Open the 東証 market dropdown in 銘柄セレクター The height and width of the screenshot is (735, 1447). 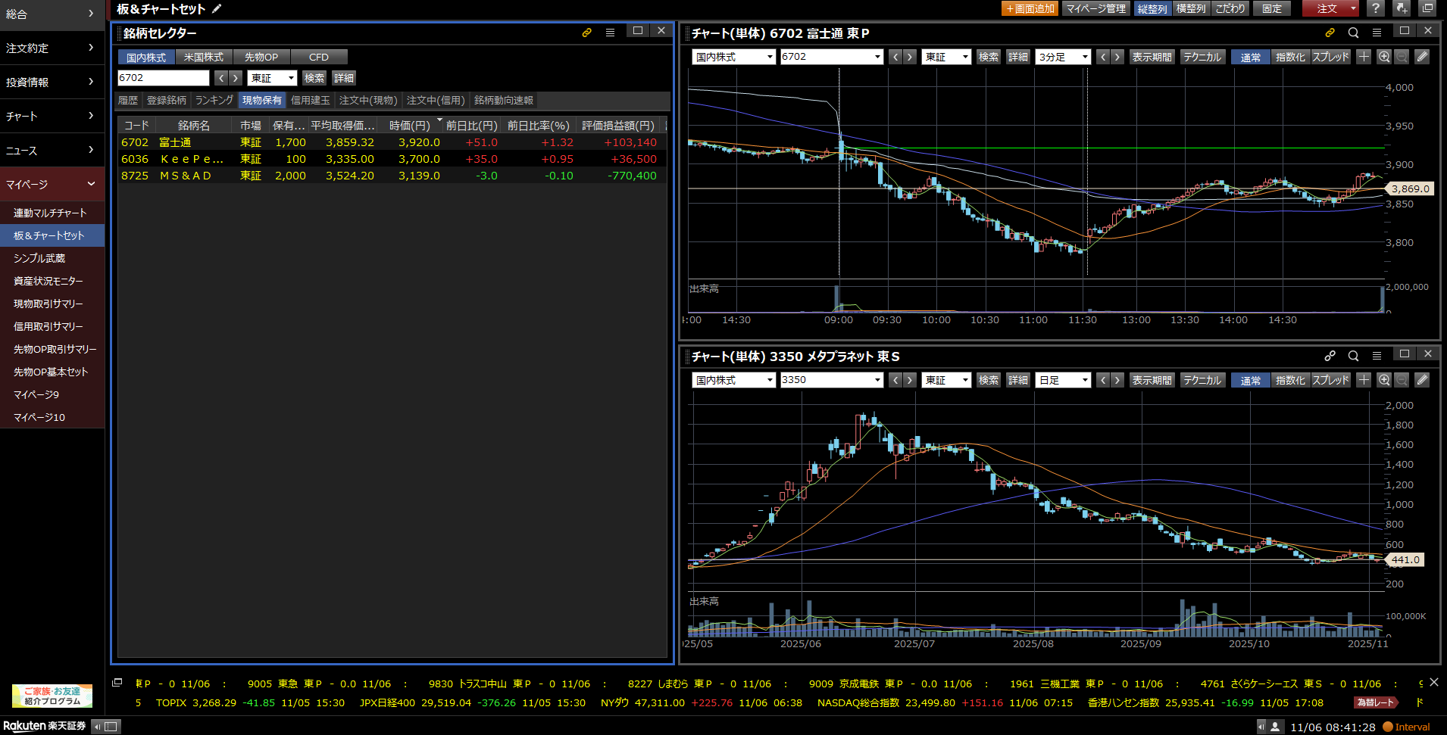click(x=272, y=78)
